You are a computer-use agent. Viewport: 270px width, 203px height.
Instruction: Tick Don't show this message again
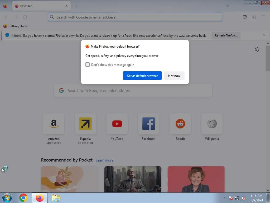point(88,64)
